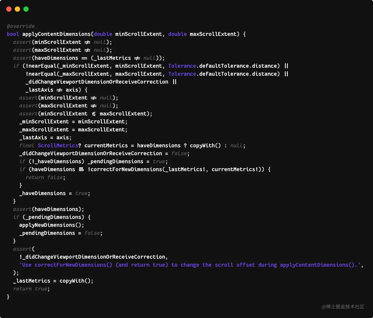Click the yellow minimize window dot
373x318 pixels.
17,9
